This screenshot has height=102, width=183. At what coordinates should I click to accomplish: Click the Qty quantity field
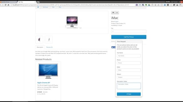tap(129, 31)
